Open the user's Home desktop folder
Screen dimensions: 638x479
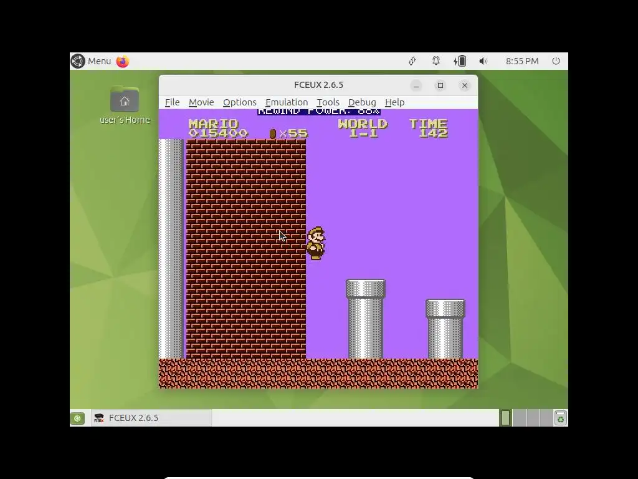[125, 105]
